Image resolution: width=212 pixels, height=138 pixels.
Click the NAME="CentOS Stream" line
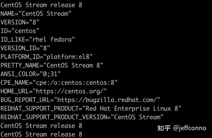pos(36,13)
